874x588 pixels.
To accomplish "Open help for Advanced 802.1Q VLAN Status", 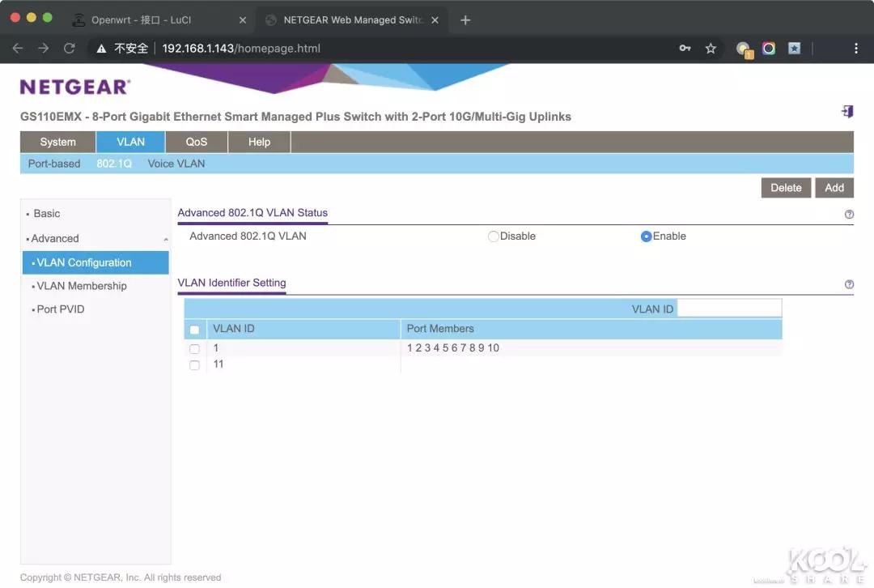I will [x=849, y=215].
